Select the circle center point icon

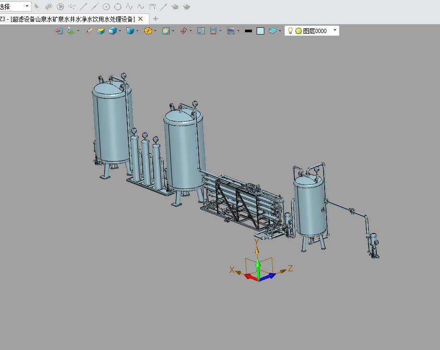106,6
